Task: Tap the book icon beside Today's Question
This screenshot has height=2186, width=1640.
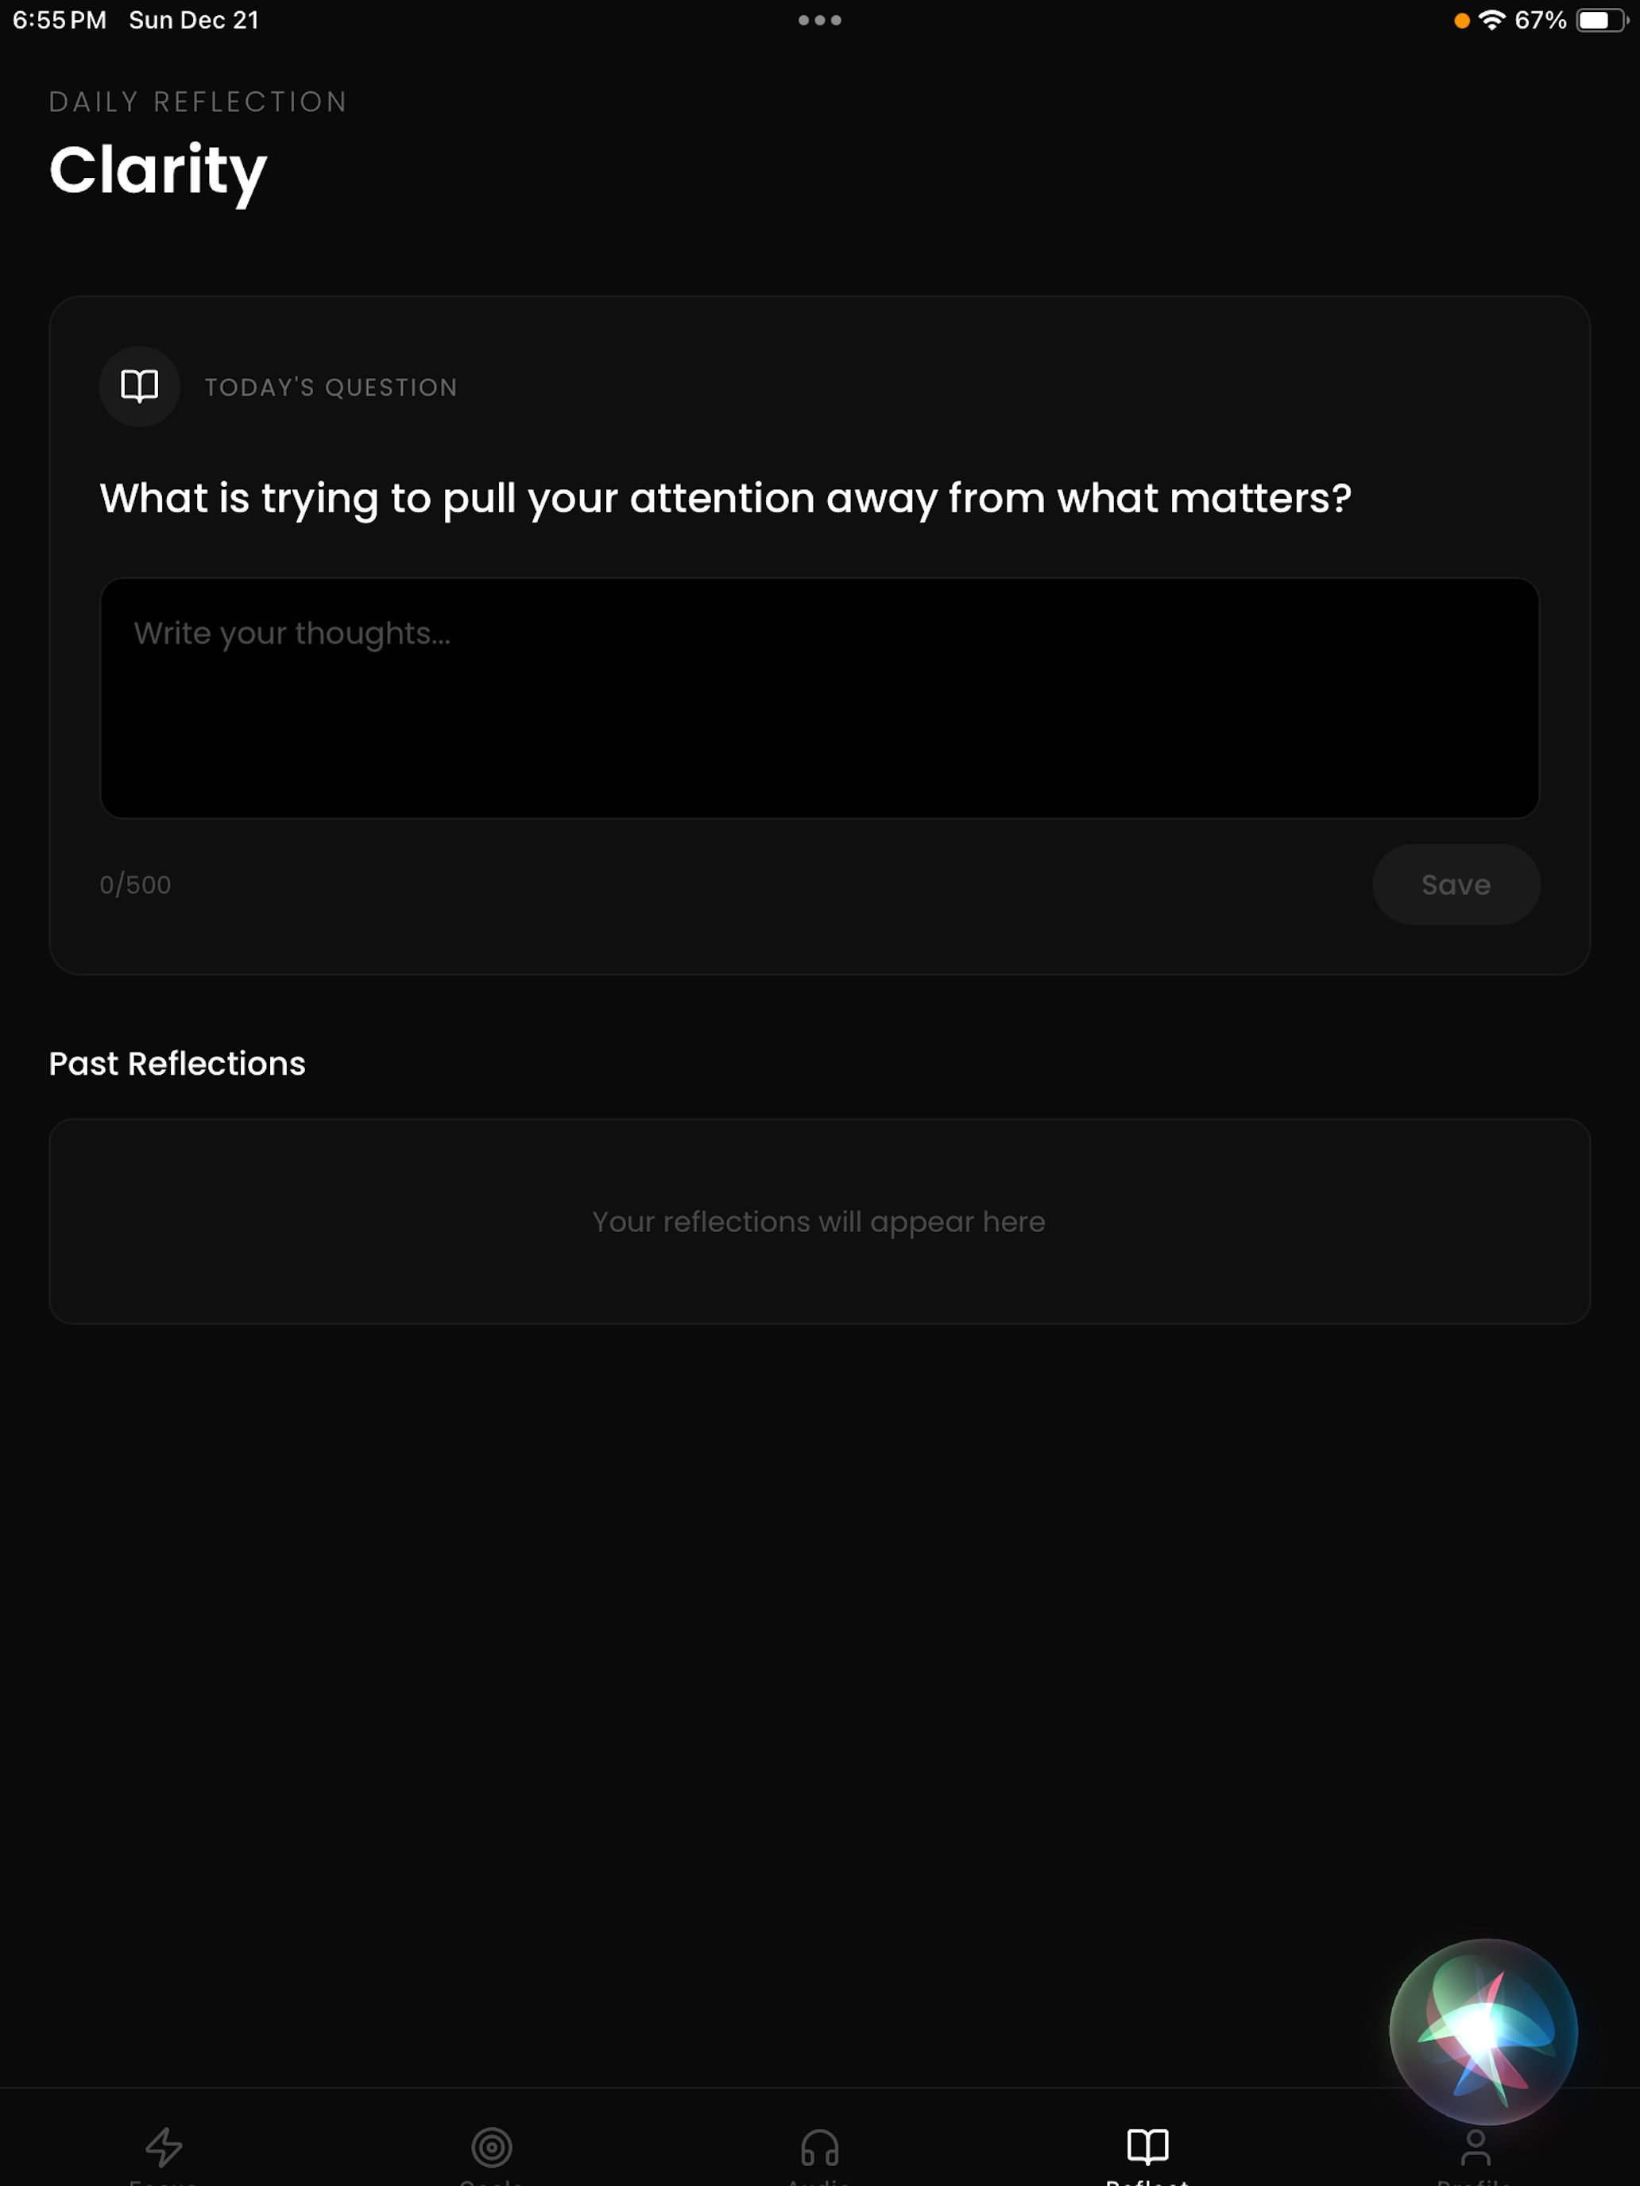Action: point(139,385)
